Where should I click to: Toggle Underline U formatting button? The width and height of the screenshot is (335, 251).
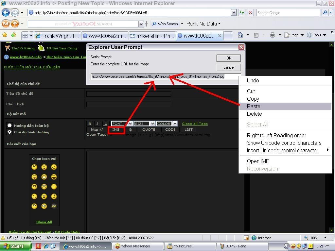pos(106,124)
